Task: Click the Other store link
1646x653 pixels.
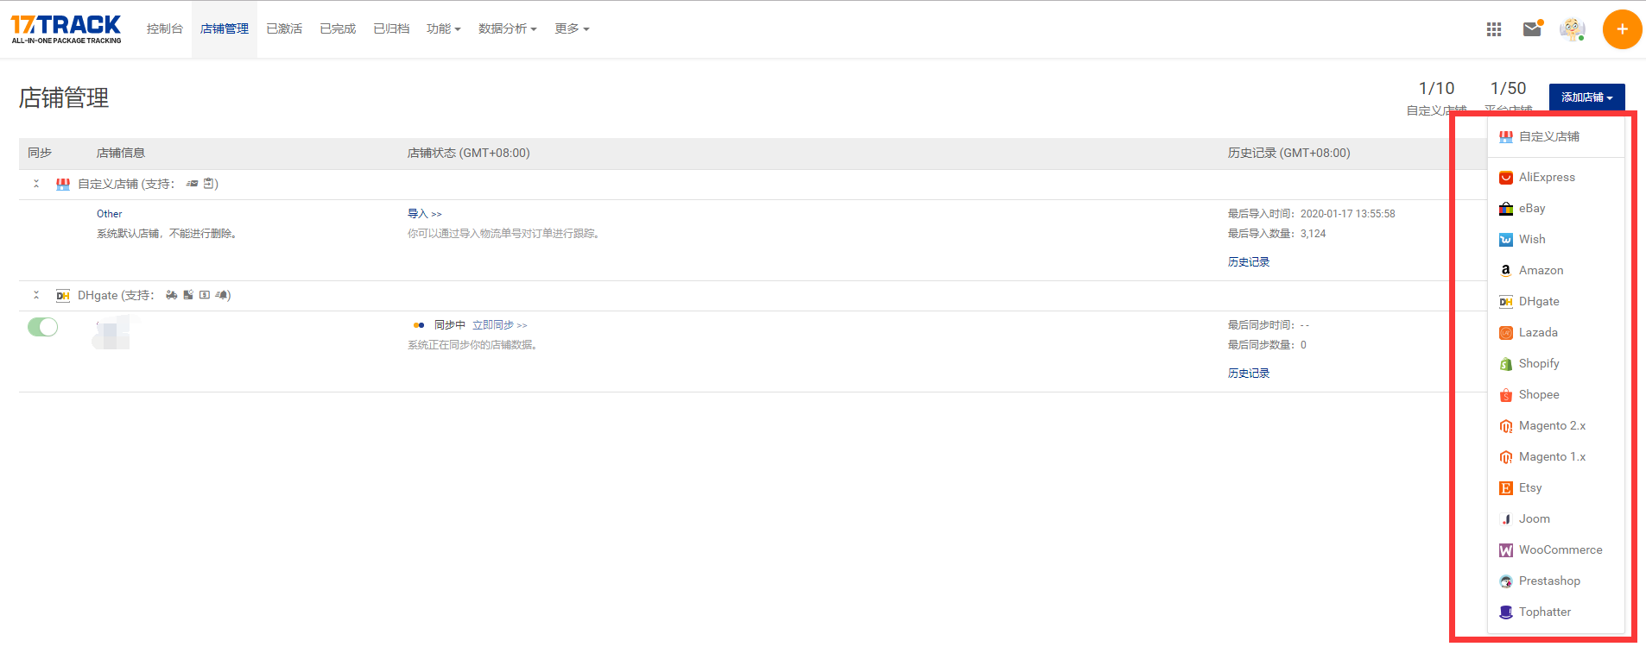Action: (109, 214)
